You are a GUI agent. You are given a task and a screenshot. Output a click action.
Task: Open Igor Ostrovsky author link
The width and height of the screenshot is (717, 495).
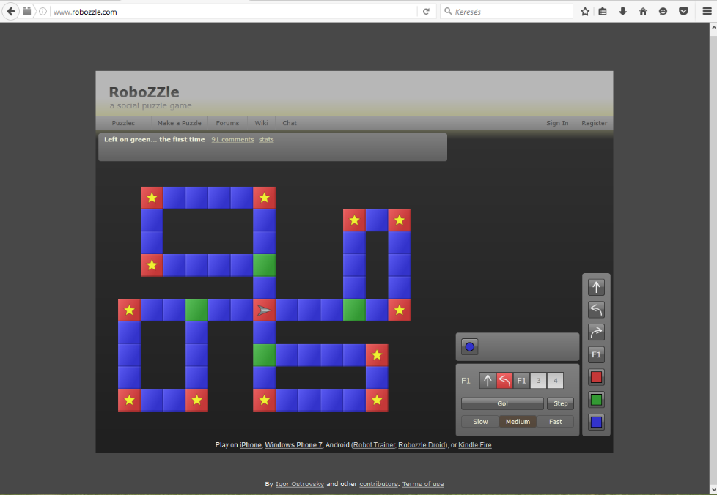click(x=300, y=484)
